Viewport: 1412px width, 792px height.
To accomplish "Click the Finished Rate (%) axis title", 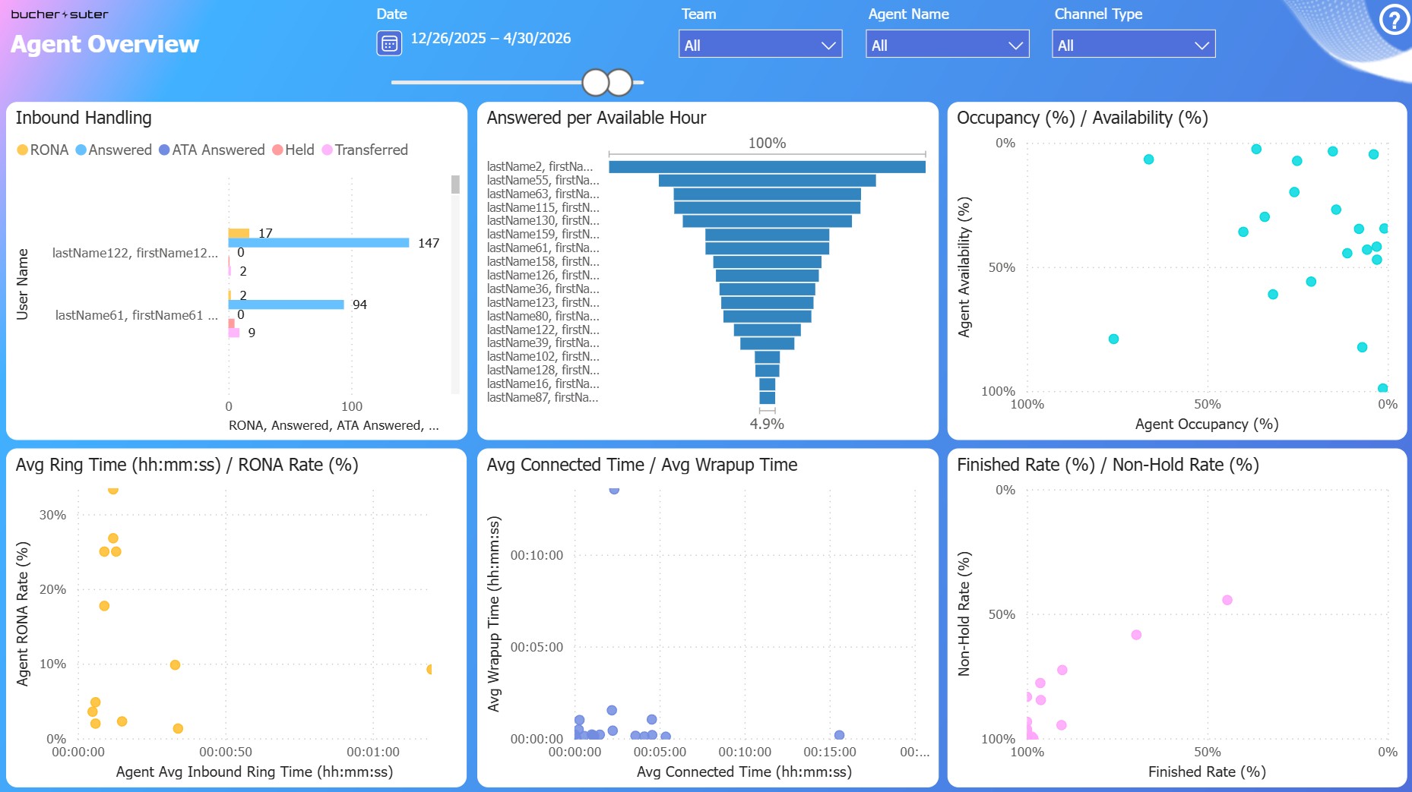I will coord(1207,771).
